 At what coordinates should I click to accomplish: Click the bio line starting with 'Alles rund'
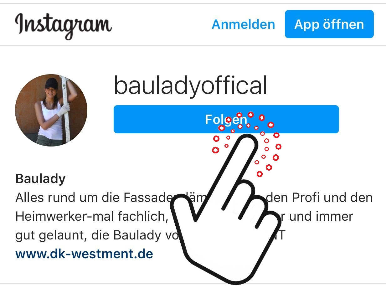(194, 198)
